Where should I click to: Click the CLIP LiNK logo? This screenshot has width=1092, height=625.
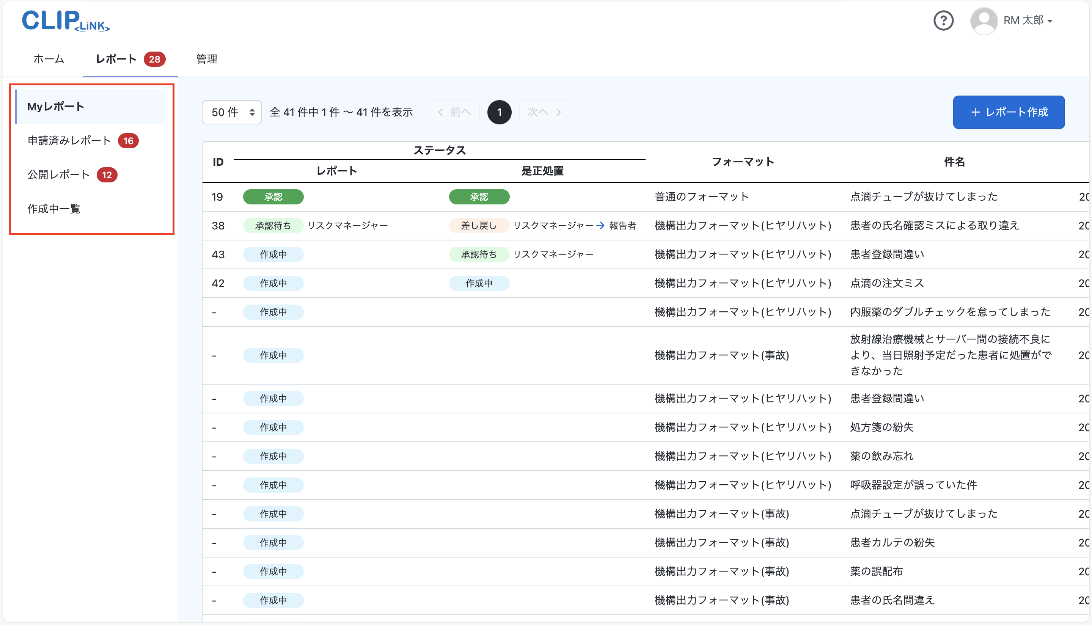coord(65,20)
